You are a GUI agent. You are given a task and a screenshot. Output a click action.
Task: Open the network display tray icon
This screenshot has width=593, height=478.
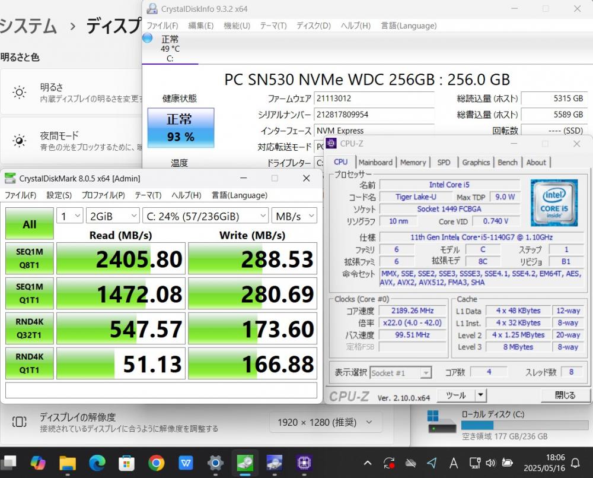(x=474, y=463)
